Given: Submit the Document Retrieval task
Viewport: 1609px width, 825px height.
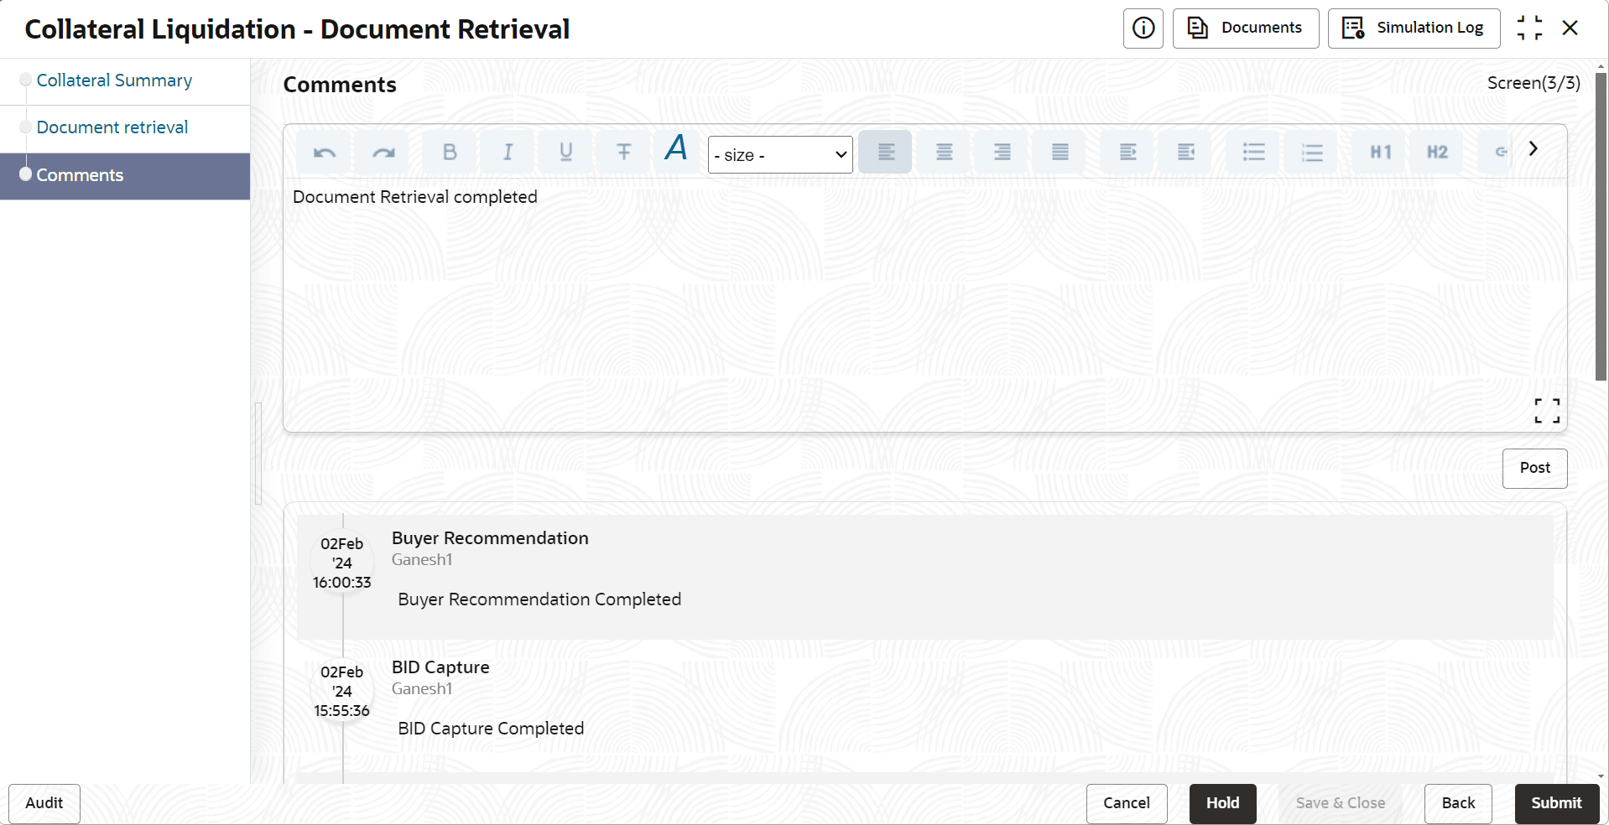Looking at the screenshot, I should coord(1557,803).
